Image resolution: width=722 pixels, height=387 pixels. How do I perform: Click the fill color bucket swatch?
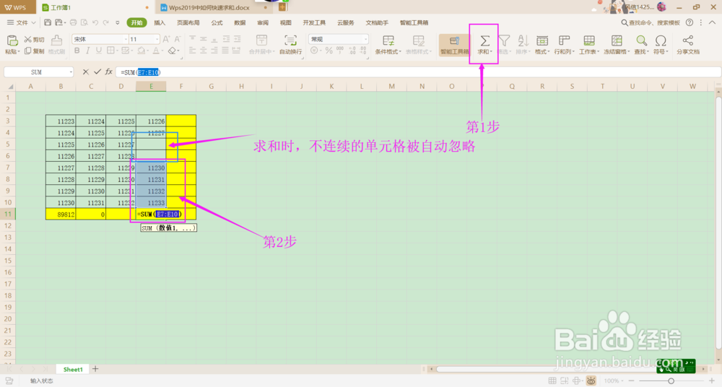point(142,51)
